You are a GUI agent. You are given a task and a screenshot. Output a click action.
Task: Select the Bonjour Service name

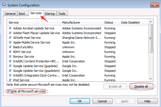coord(24,57)
